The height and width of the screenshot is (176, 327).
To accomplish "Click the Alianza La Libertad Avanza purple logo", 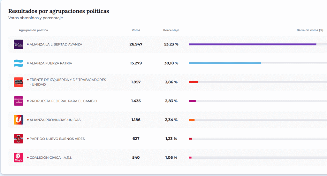I will click(x=19, y=44).
